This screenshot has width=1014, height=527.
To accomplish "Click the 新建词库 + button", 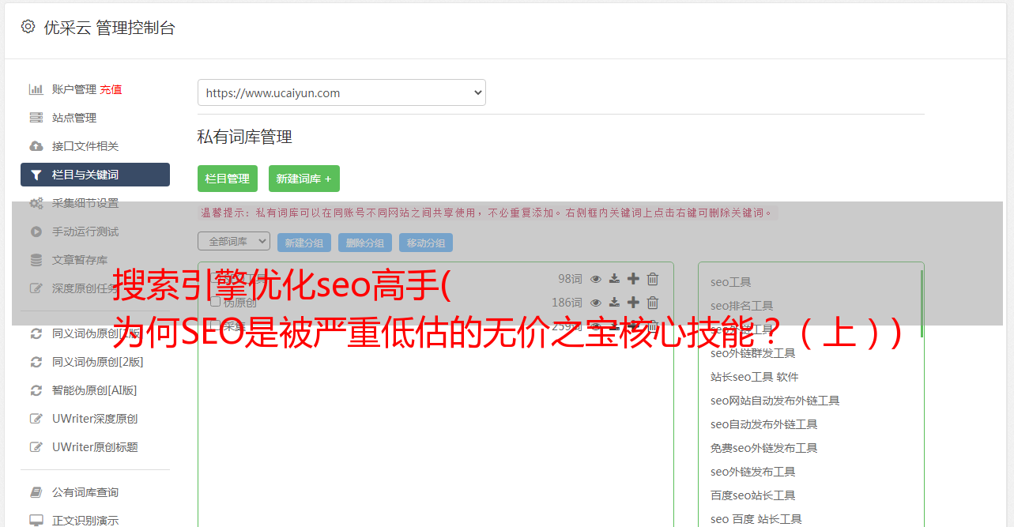I will (x=304, y=179).
